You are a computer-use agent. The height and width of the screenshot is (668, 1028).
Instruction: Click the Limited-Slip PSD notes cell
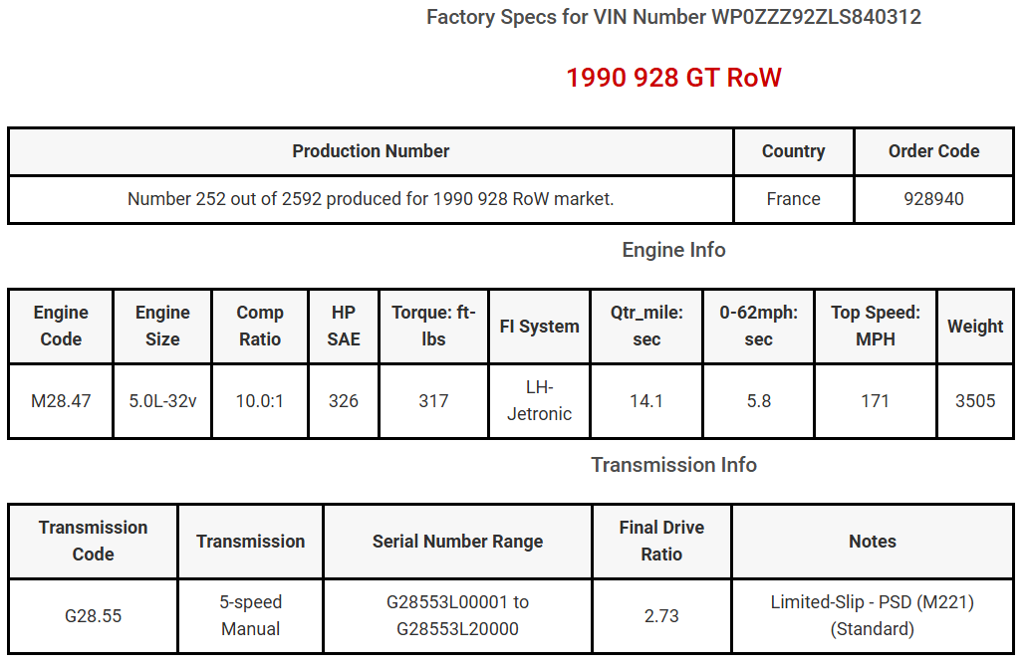pyautogui.click(x=872, y=616)
